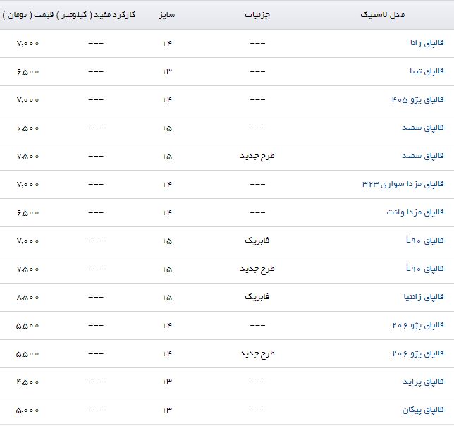
Task: Select the فابریک detail in the زانتیا row
Action: pos(257,297)
